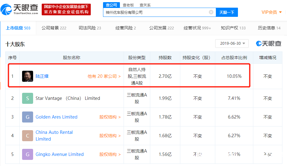
Task: Click the TianYanCha watermark logo beside the date
Action: point(269,43)
